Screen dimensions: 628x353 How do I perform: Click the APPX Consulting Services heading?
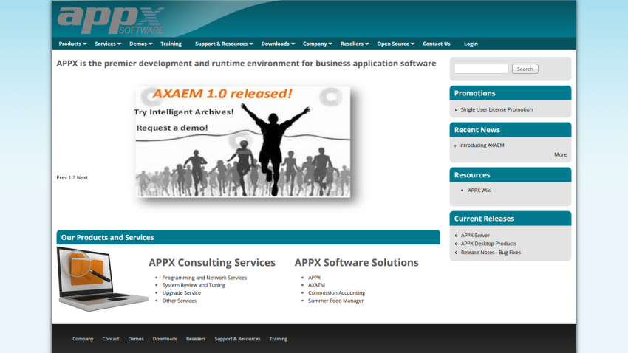[x=212, y=263]
